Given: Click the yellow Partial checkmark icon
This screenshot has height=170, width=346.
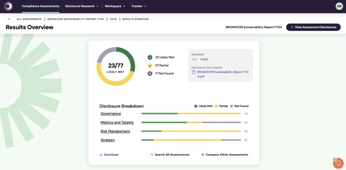Looking at the screenshot, I should click(x=150, y=65).
